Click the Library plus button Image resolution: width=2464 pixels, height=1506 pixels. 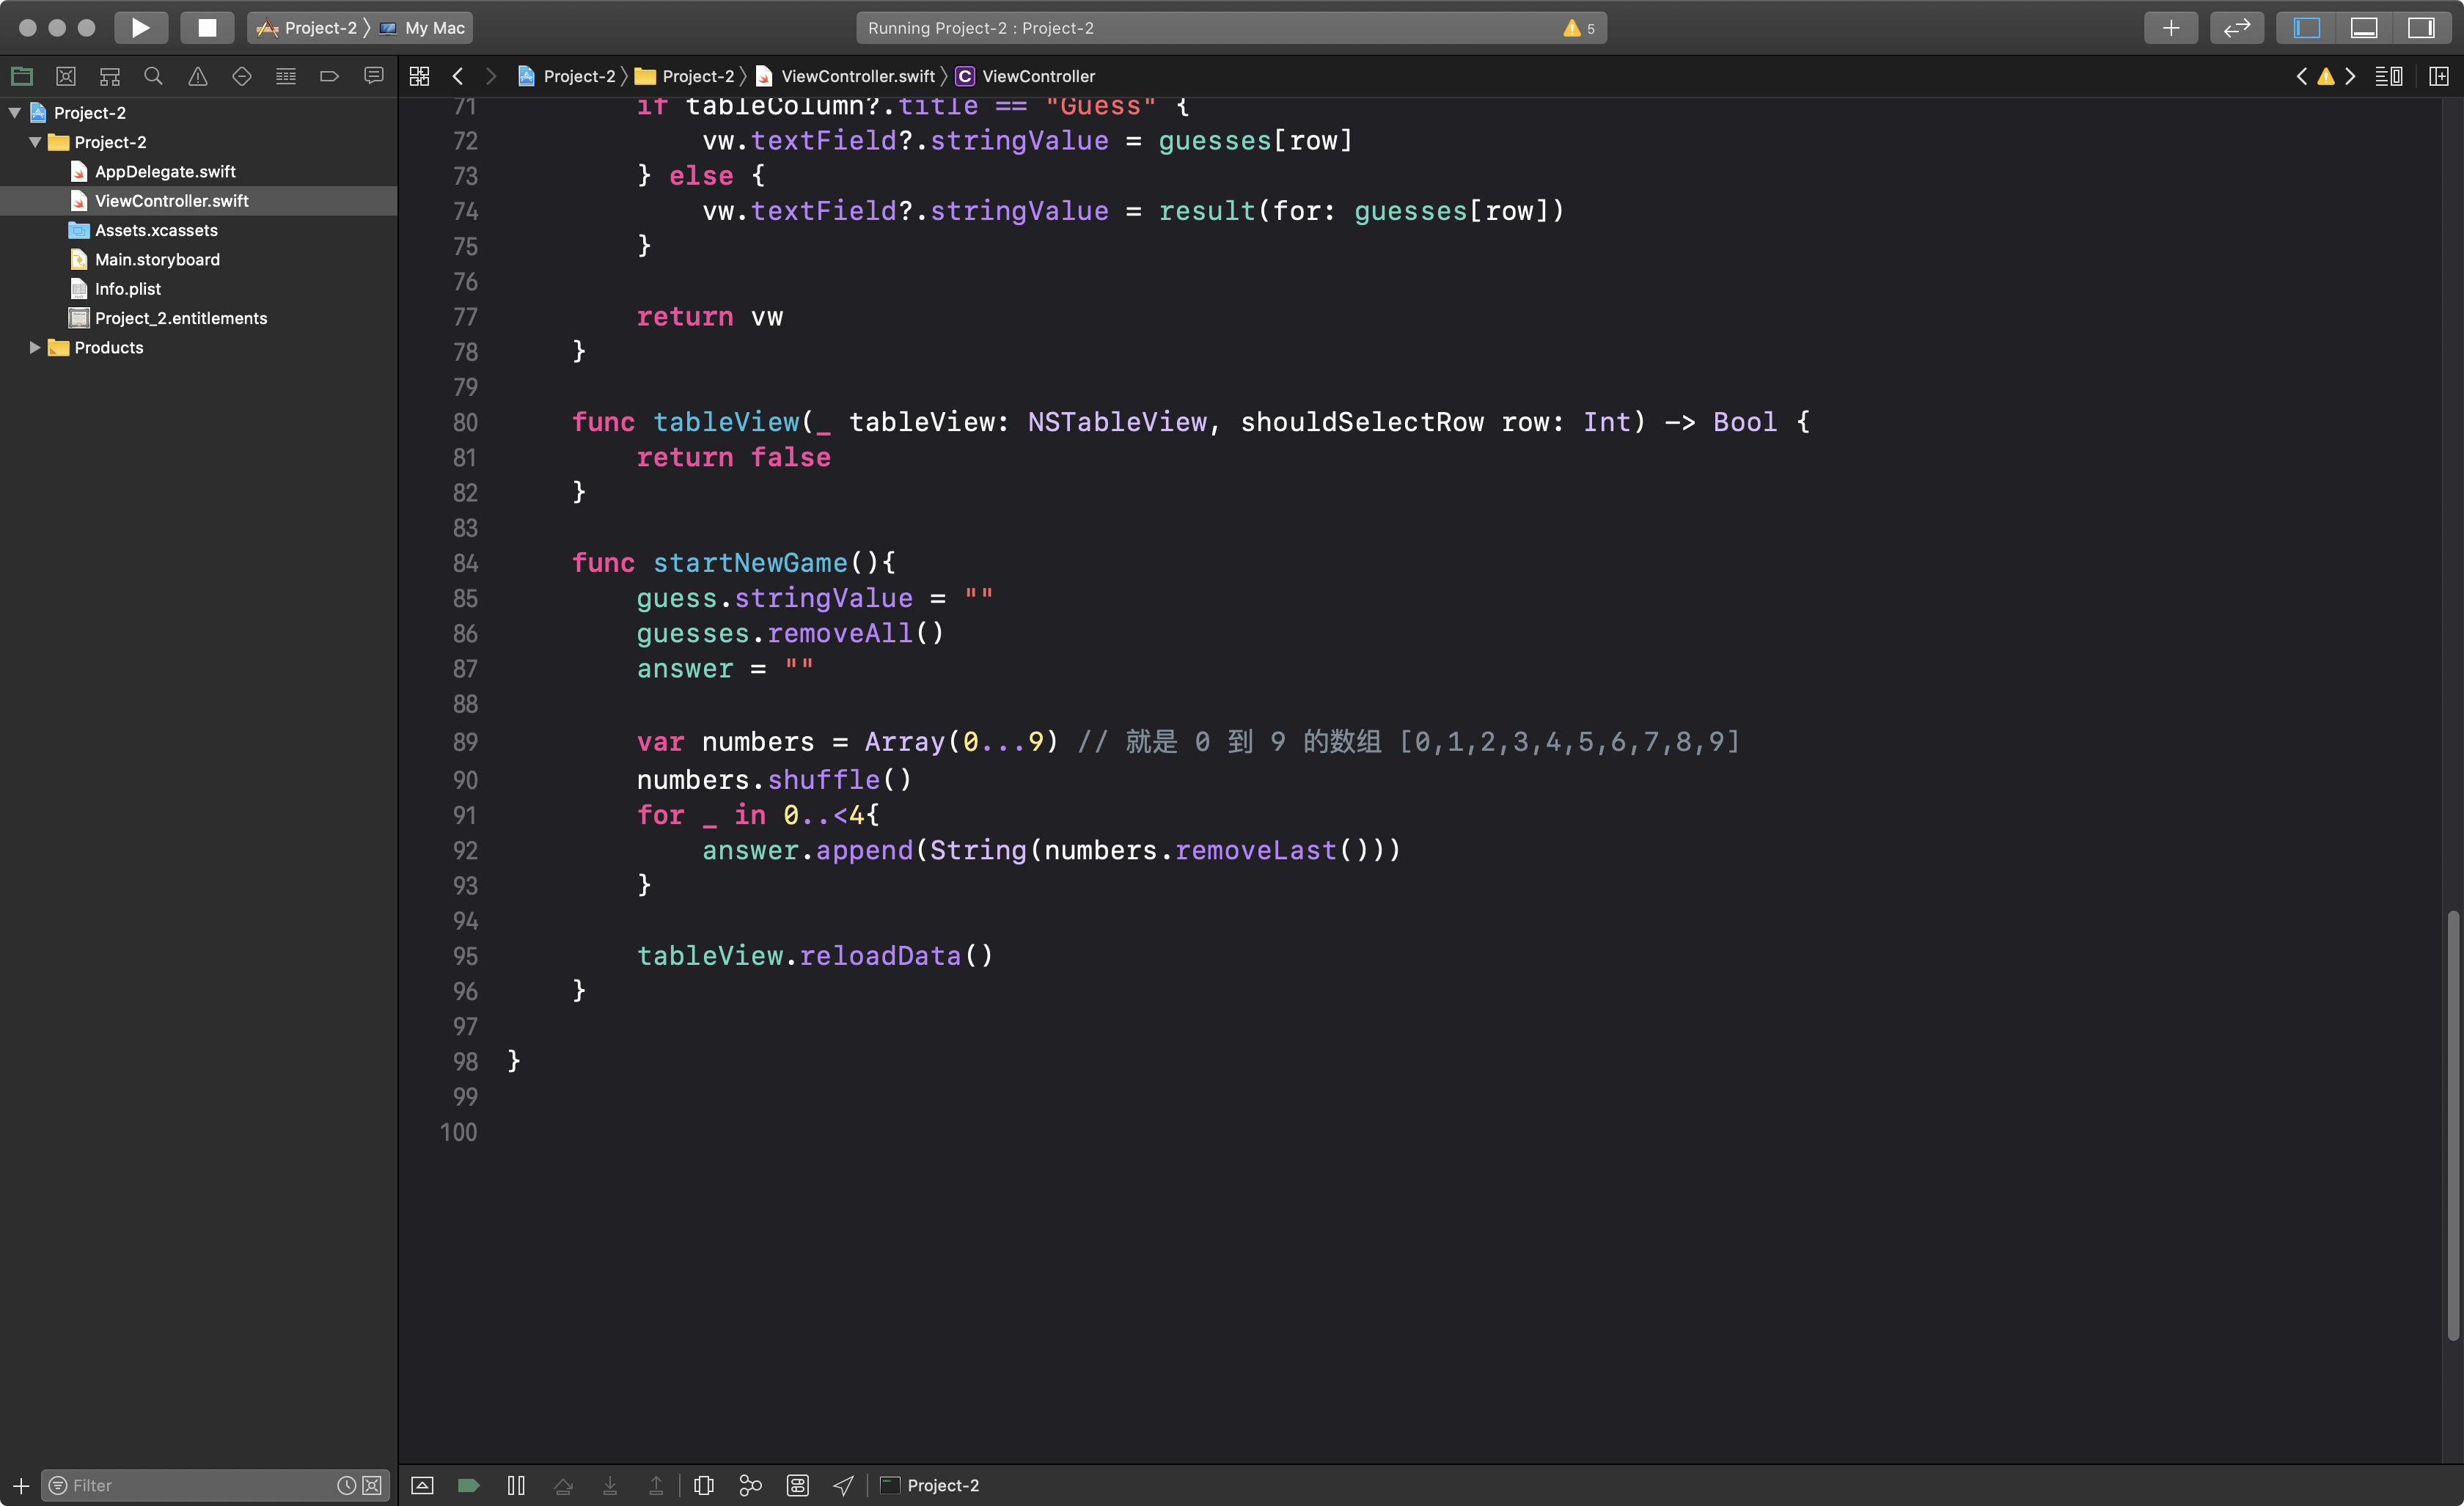coord(2170,28)
